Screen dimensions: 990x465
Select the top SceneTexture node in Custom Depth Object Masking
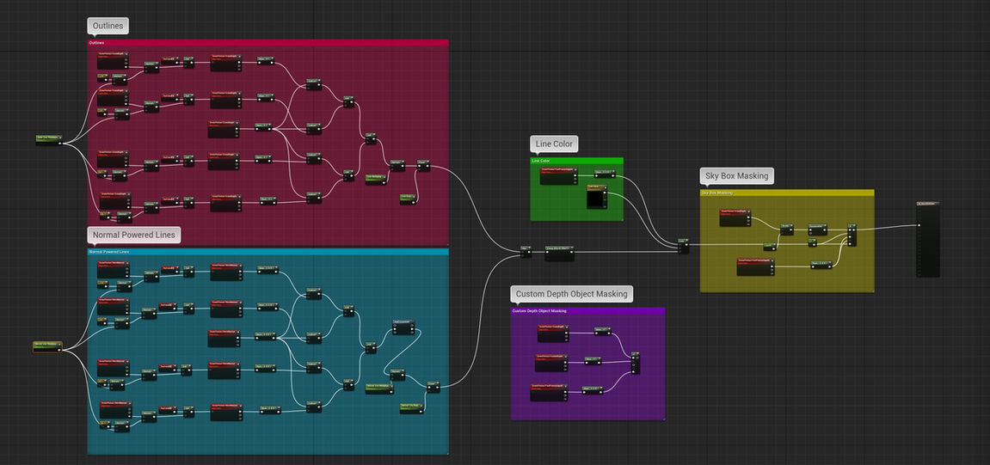point(554,333)
